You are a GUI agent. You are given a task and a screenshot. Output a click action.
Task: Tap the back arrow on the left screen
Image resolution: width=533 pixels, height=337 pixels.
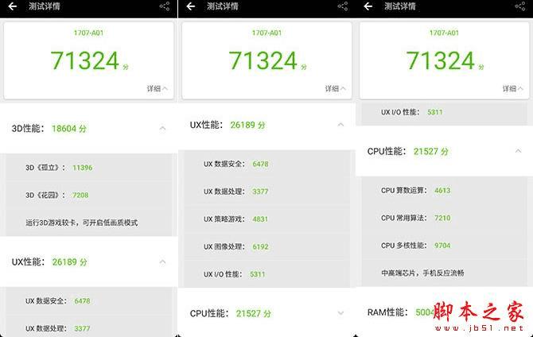(12, 6)
